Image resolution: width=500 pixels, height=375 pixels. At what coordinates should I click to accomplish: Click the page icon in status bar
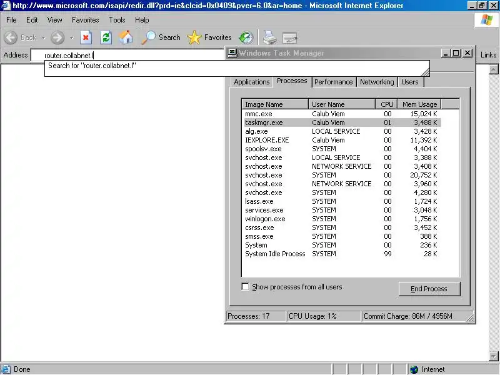point(6,369)
